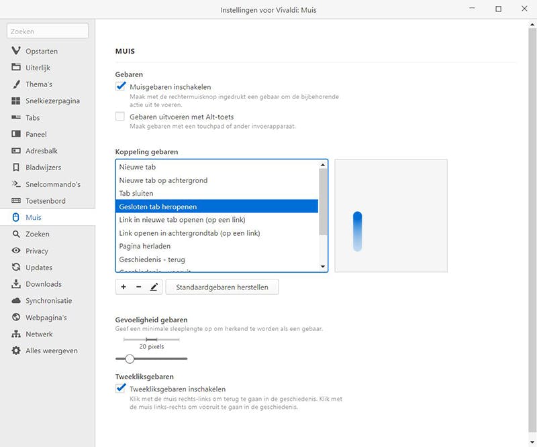
Task: Click the mouse icon beside Muis
Action: click(15, 217)
